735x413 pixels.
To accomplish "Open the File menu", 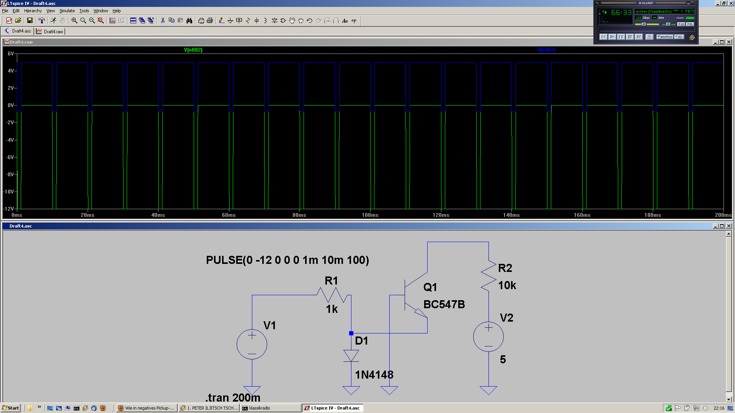I will coord(5,11).
